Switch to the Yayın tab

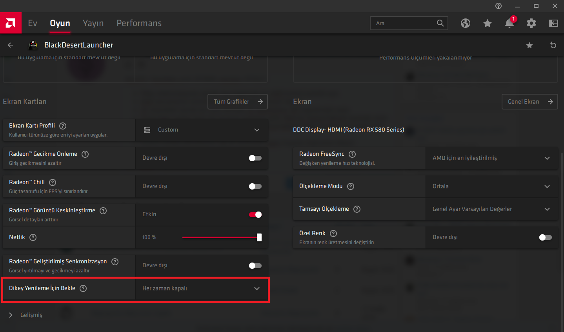[93, 23]
